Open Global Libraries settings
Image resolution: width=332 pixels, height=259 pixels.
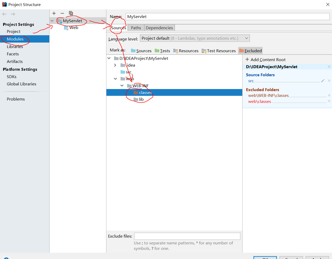click(x=21, y=84)
